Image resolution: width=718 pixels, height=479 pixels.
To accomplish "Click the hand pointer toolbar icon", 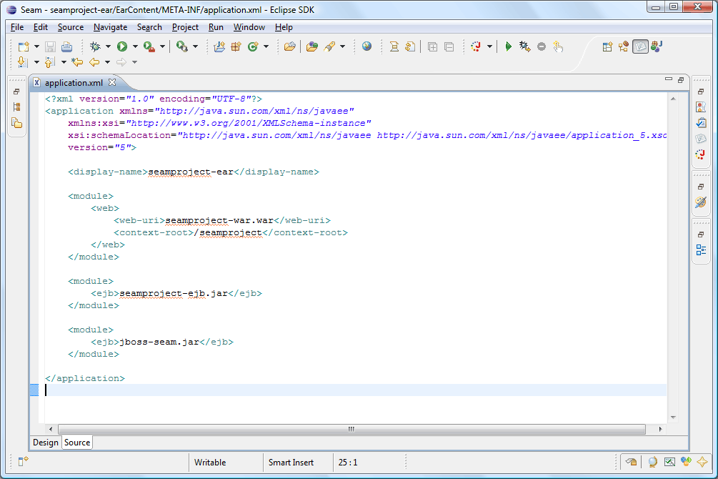I will tap(558, 46).
